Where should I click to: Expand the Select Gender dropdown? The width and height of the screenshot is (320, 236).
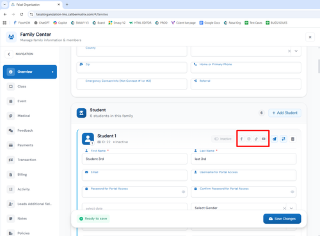pyautogui.click(x=291, y=208)
